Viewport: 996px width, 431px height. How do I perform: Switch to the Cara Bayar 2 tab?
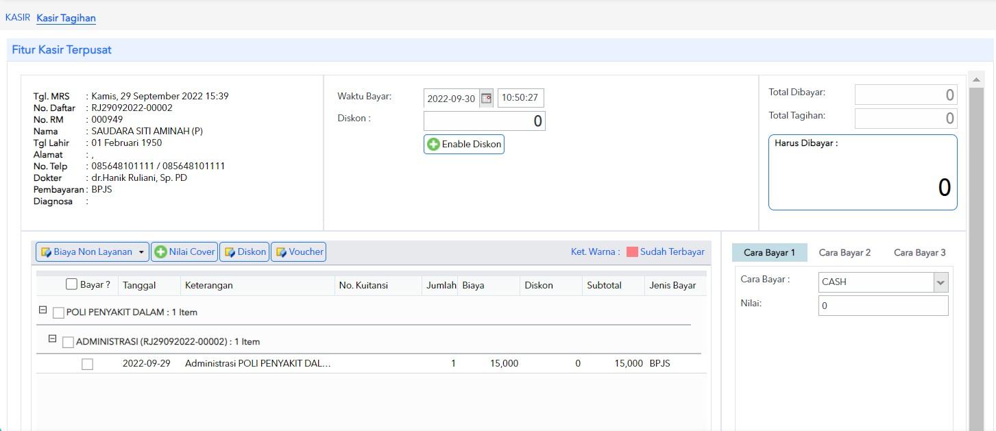pos(845,253)
